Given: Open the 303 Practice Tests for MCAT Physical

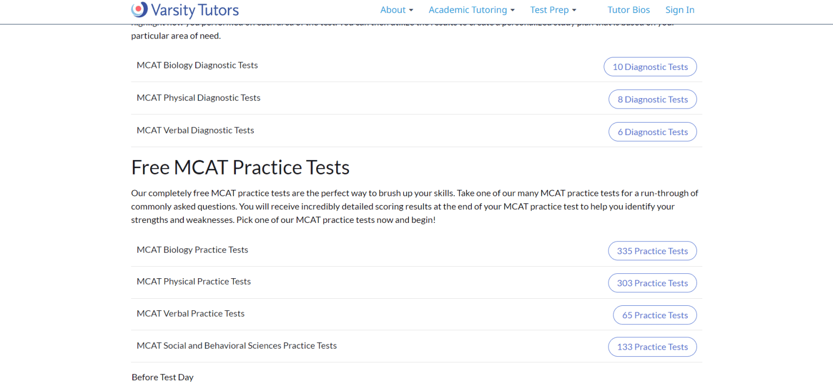Looking at the screenshot, I should pyautogui.click(x=652, y=283).
